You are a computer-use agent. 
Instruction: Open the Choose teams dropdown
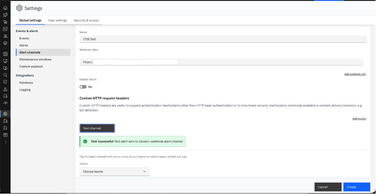[114, 171]
